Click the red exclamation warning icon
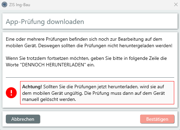 pyautogui.click(x=11, y=93)
